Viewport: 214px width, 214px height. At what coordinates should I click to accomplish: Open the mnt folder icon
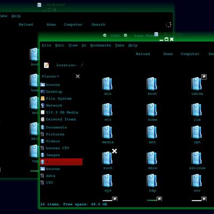pos(152,132)
